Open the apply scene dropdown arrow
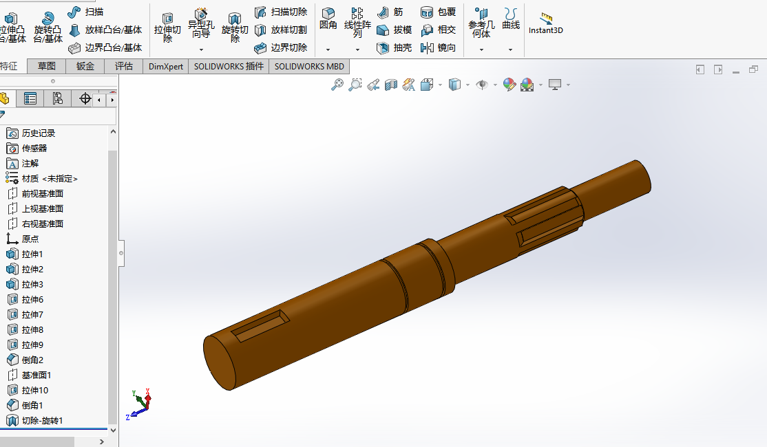This screenshot has width=767, height=447. click(540, 85)
